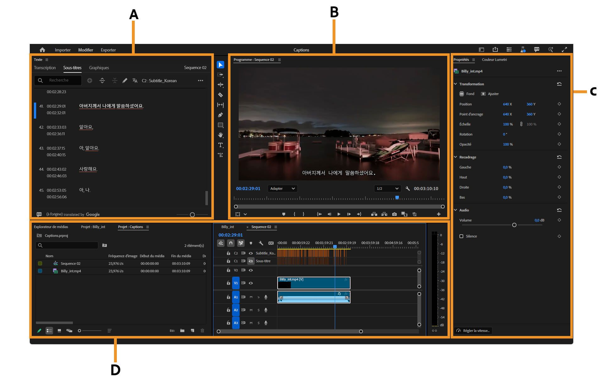Open the translate captions tool

click(x=135, y=80)
